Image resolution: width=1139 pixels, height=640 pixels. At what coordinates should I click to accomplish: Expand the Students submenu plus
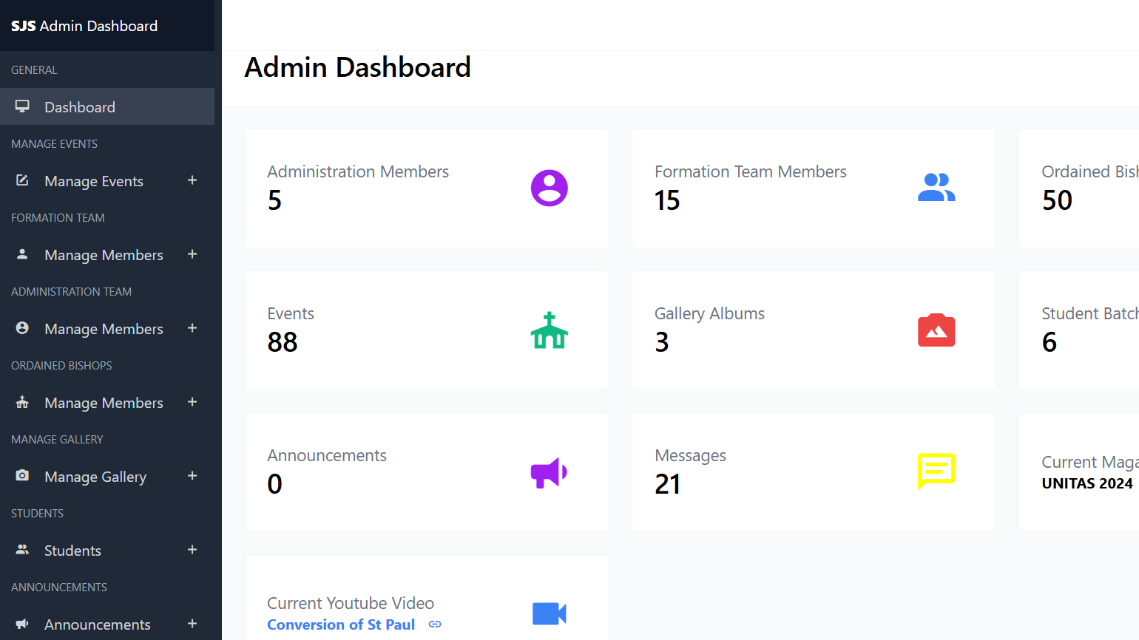[192, 550]
